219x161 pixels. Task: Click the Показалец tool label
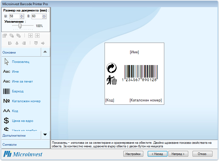click(21, 62)
